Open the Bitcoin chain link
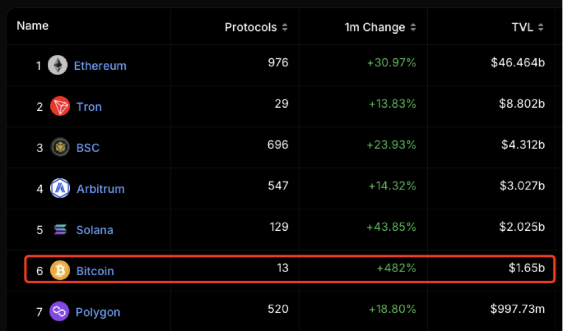 (95, 271)
